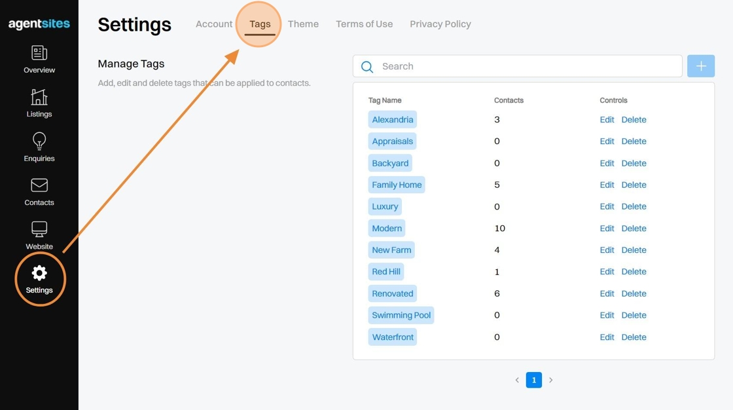Edit the Alexandria tag
733x410 pixels.
coord(607,120)
